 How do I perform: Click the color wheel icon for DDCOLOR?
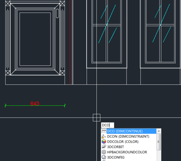click(x=104, y=142)
